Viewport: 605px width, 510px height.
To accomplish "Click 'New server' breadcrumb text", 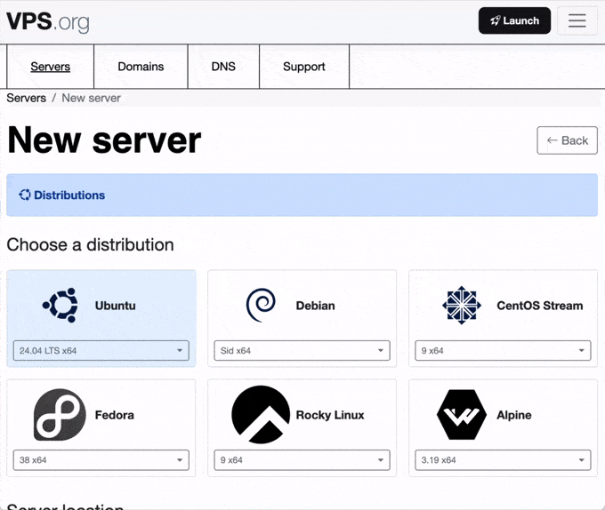I will [x=92, y=98].
